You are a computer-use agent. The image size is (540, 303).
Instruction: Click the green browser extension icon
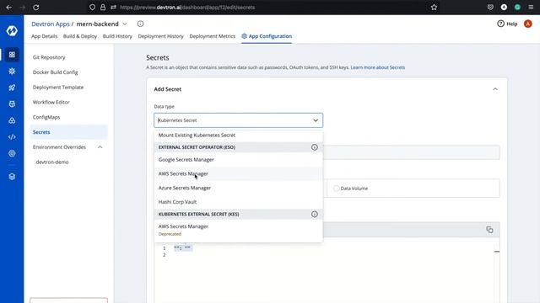[517, 8]
